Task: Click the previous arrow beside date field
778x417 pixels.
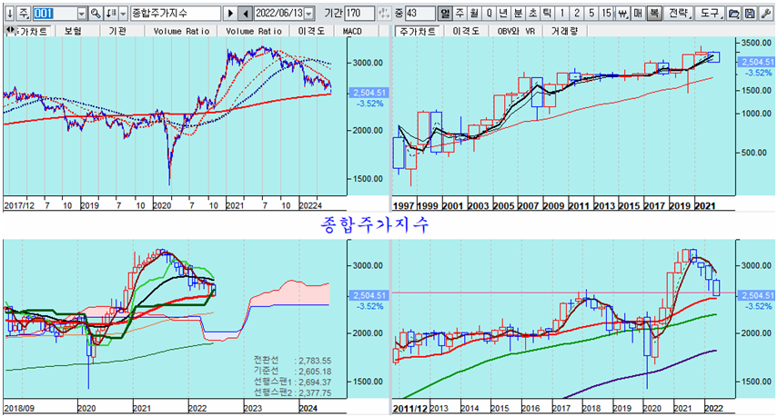Action: point(245,14)
